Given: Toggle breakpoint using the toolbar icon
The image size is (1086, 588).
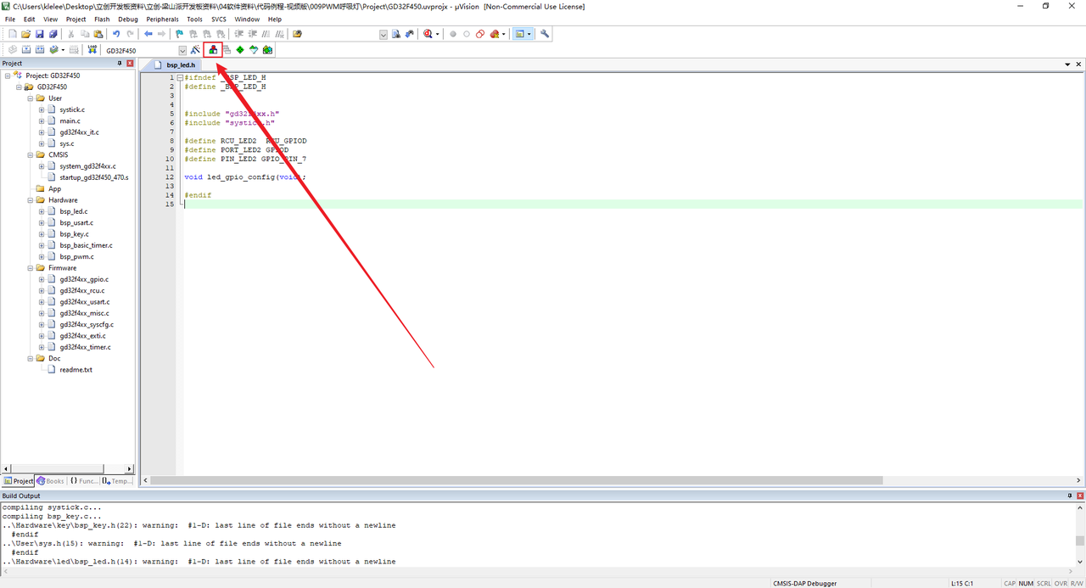Looking at the screenshot, I should click(x=453, y=34).
